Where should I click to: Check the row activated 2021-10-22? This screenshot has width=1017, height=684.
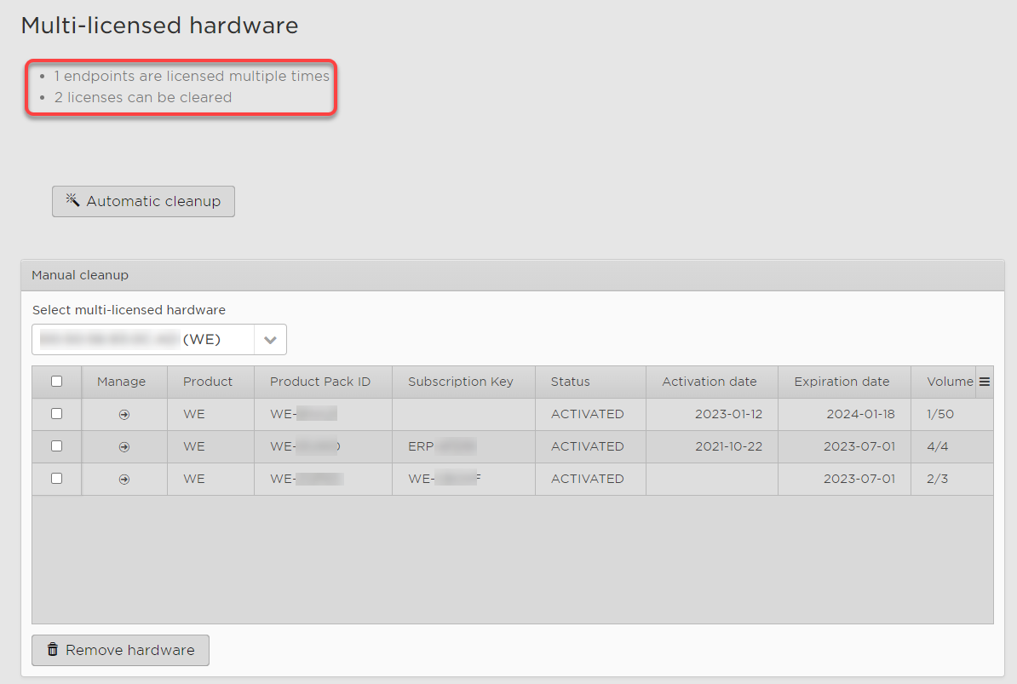click(57, 446)
